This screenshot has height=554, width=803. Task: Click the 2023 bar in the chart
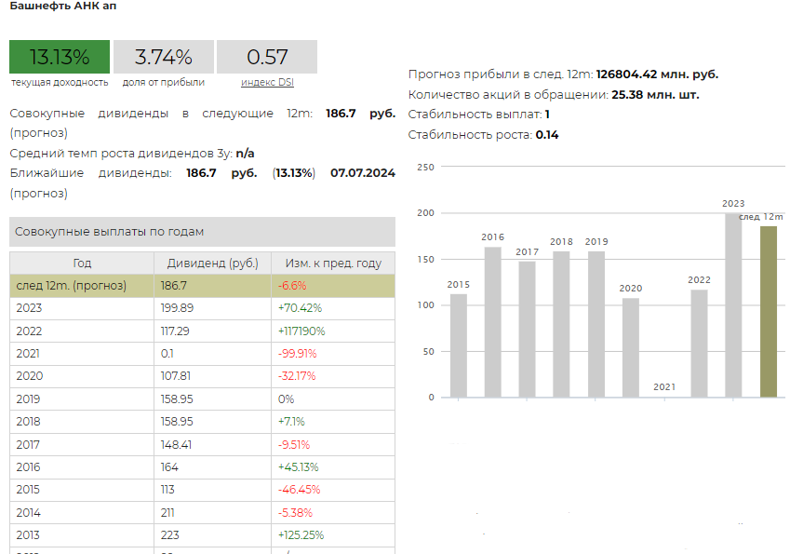pyautogui.click(x=733, y=305)
